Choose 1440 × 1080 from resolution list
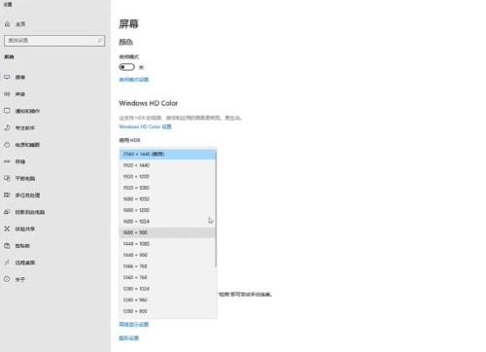The width and height of the screenshot is (486, 352). (167, 244)
